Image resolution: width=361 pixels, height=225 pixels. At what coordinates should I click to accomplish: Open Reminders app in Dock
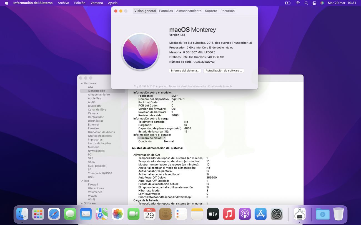[181, 214]
